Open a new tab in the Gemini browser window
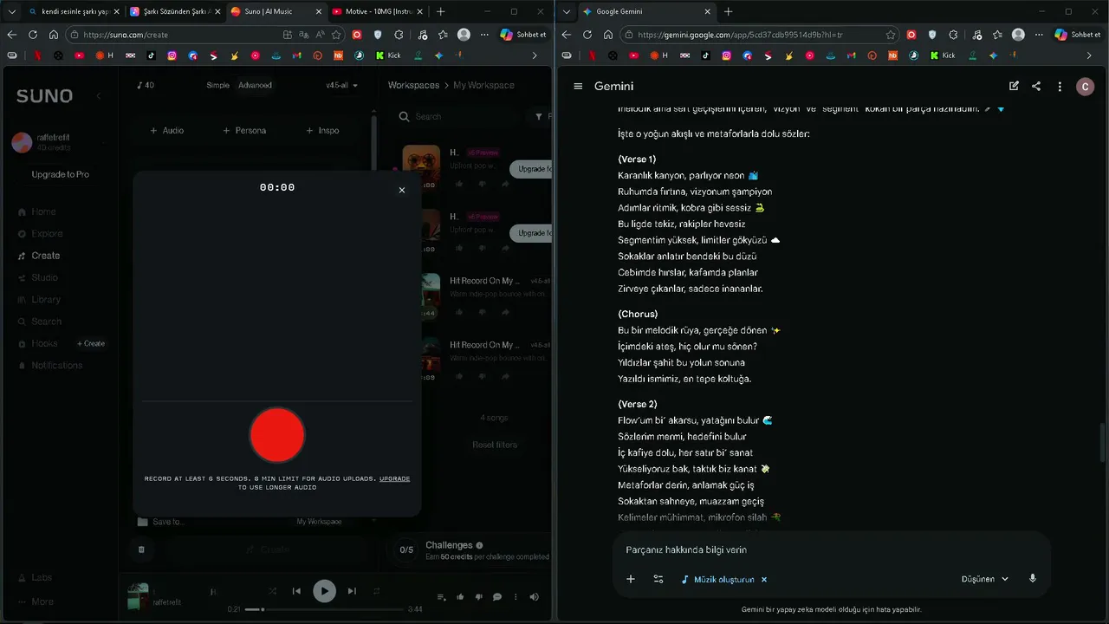 728,11
